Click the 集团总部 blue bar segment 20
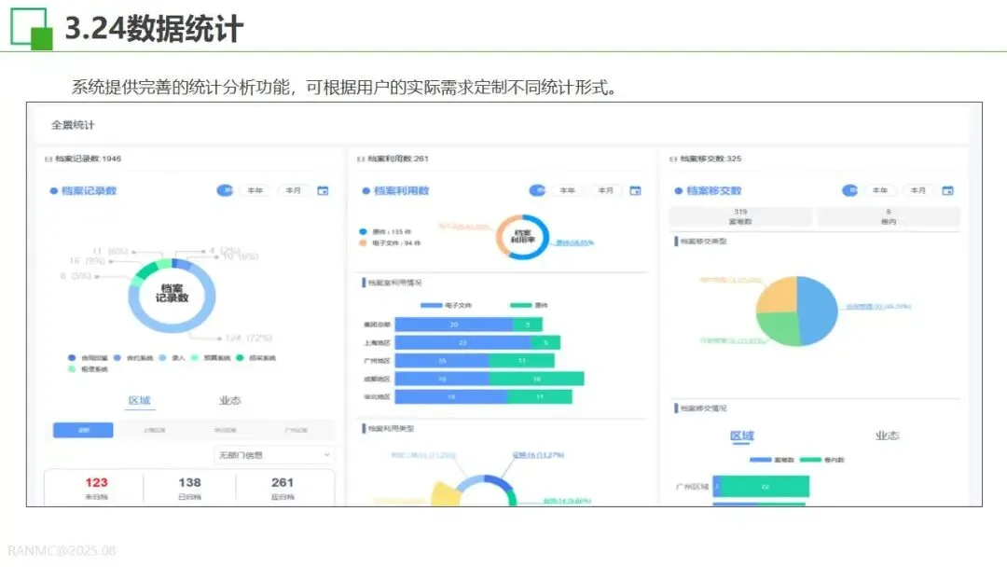Viewport: 1007px width, 567px height. click(454, 325)
